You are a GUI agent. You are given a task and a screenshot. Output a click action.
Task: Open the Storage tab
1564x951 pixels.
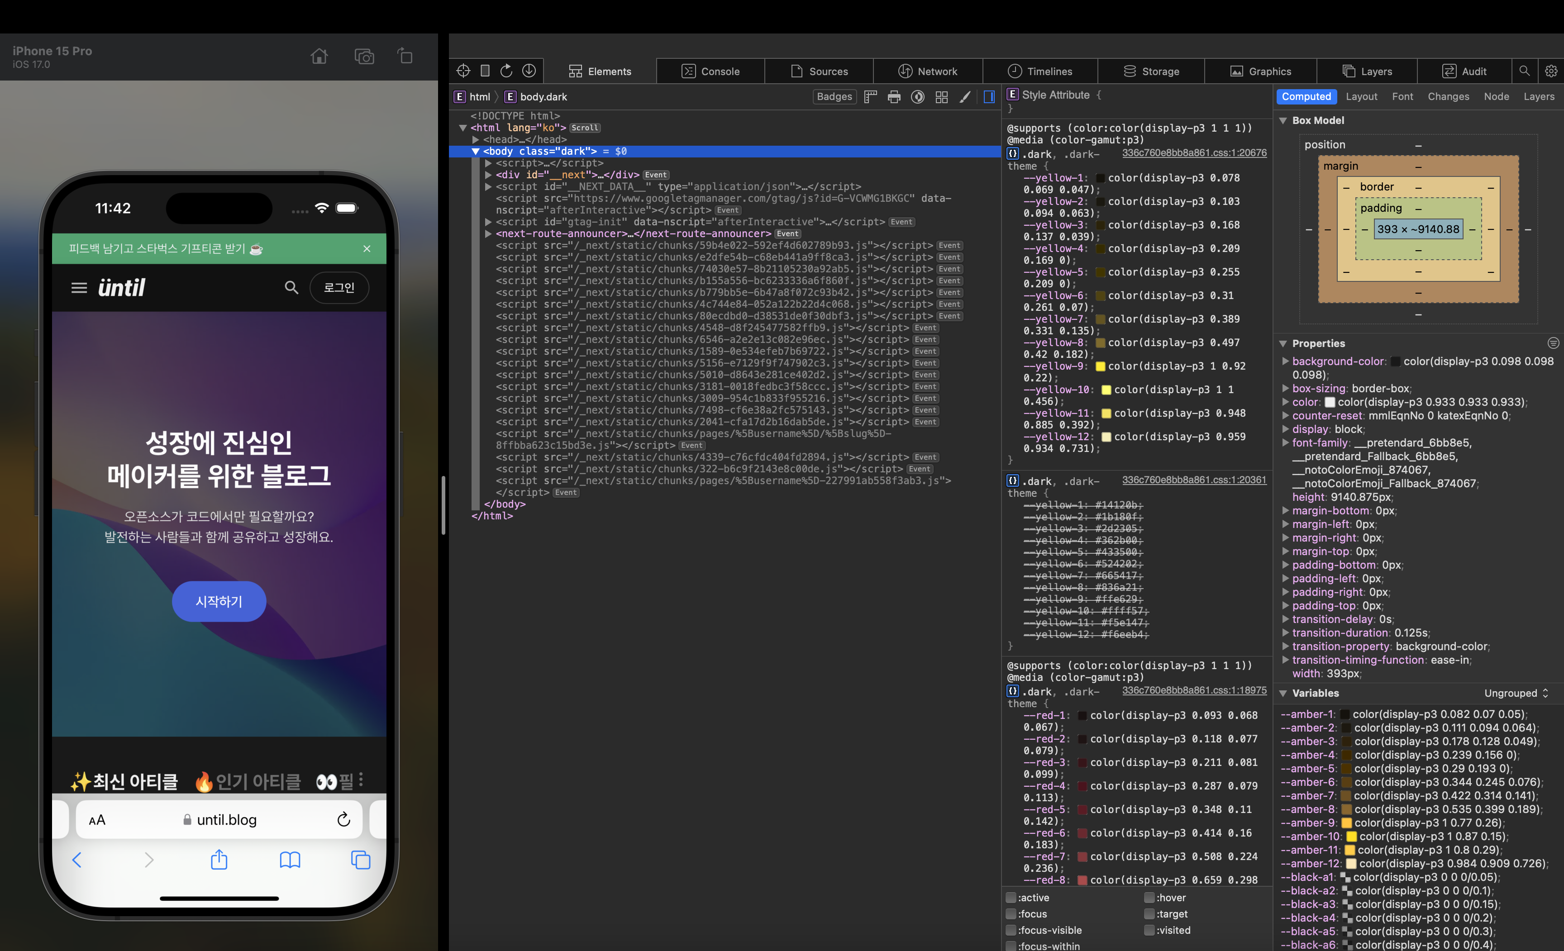click(x=1151, y=71)
